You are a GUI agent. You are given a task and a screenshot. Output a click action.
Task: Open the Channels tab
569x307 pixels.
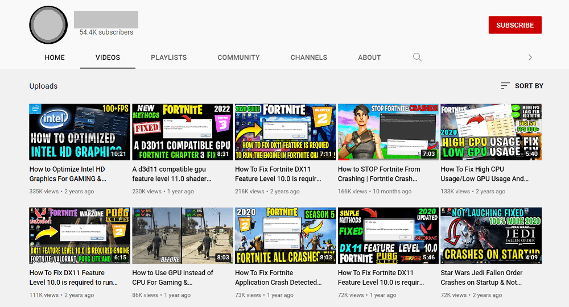309,57
